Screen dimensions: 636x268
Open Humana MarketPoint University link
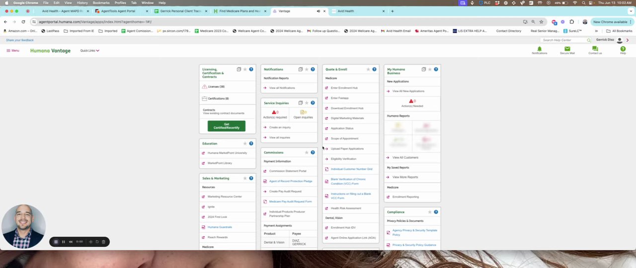[227, 153]
